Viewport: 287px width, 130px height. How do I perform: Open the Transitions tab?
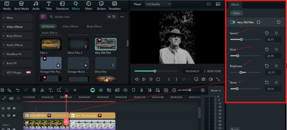pos(62,6)
